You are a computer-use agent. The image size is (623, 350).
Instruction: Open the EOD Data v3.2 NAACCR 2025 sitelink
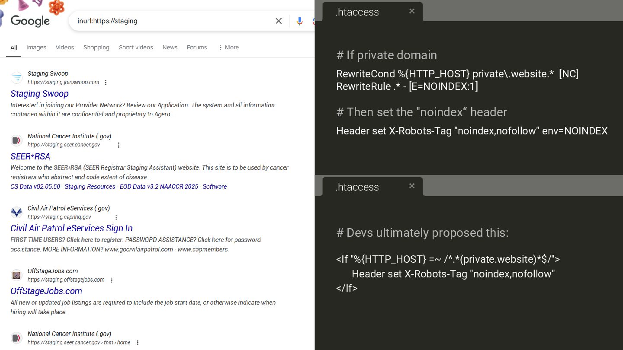[159, 187]
